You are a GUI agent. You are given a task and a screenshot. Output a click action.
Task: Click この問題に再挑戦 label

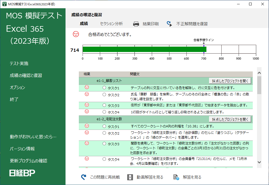pyautogui.click(x=105, y=177)
